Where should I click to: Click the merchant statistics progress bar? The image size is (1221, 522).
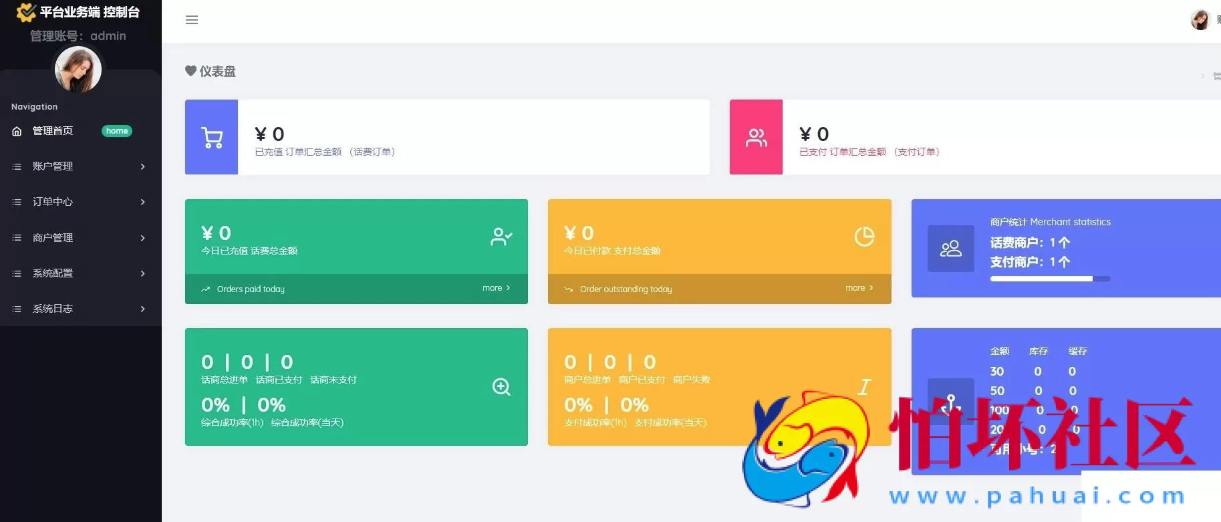tap(1050, 279)
